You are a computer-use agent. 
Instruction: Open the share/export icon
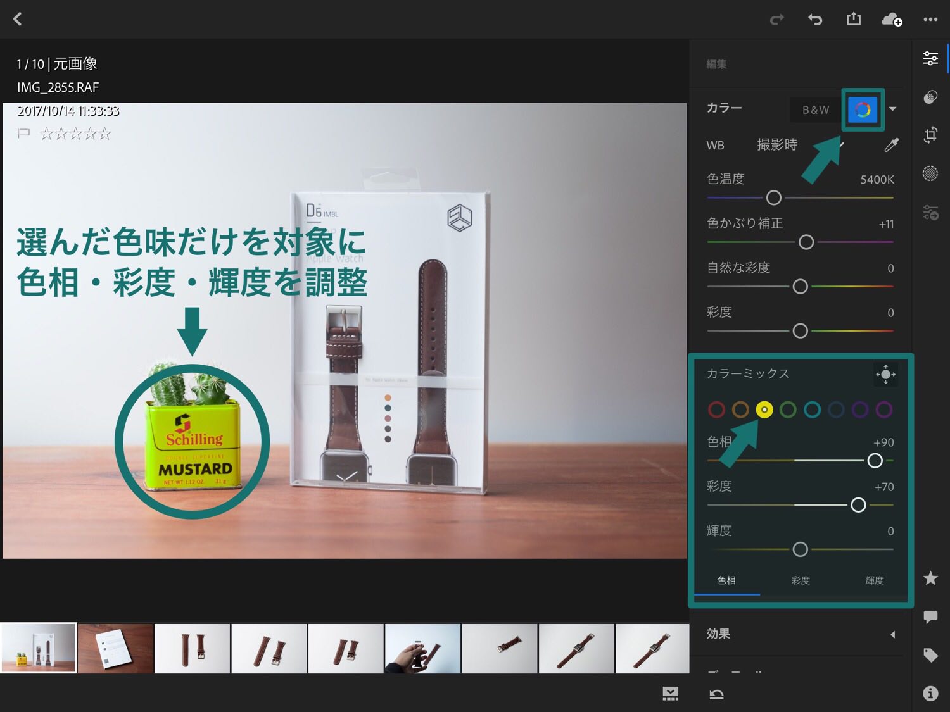(853, 19)
